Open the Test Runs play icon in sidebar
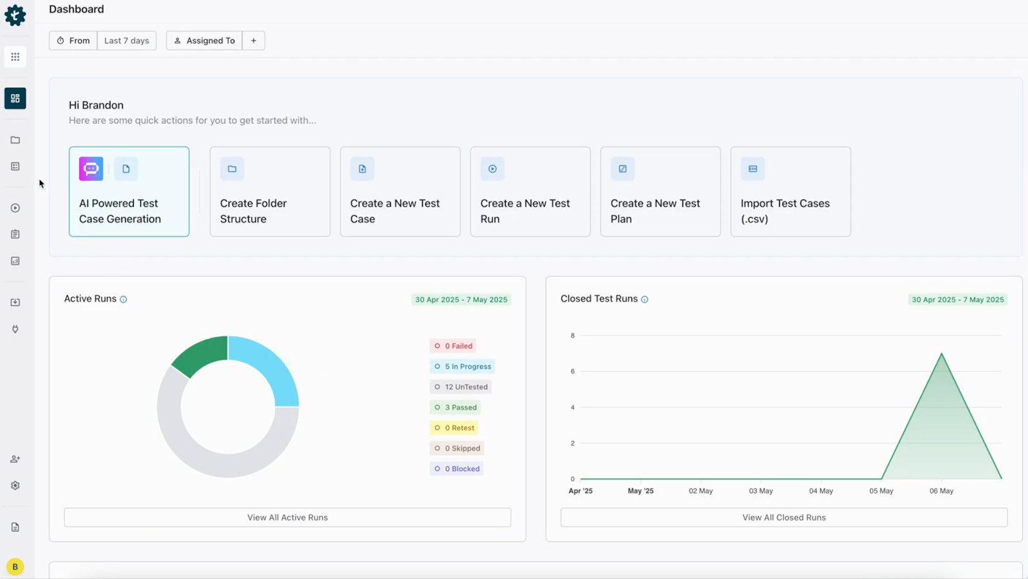Image resolution: width=1028 pixels, height=579 pixels. coord(15,207)
